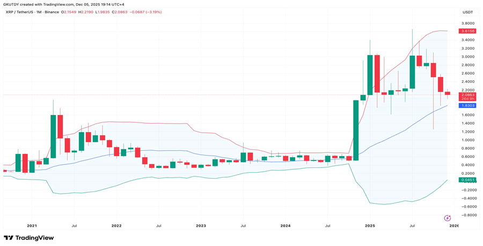Select the 2021 label on time axis
The image size is (483, 246).
point(32,226)
